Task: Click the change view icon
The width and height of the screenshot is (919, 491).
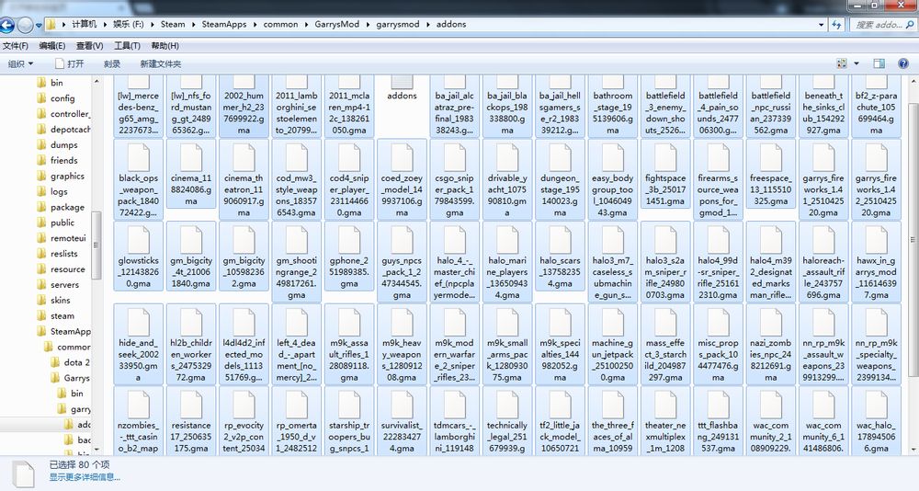Action: pyautogui.click(x=842, y=63)
